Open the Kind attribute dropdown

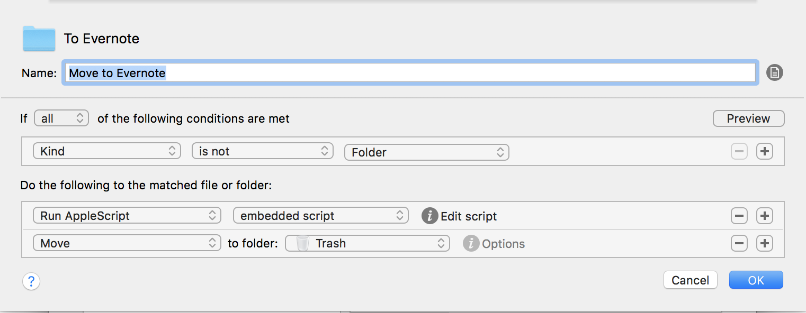click(107, 151)
